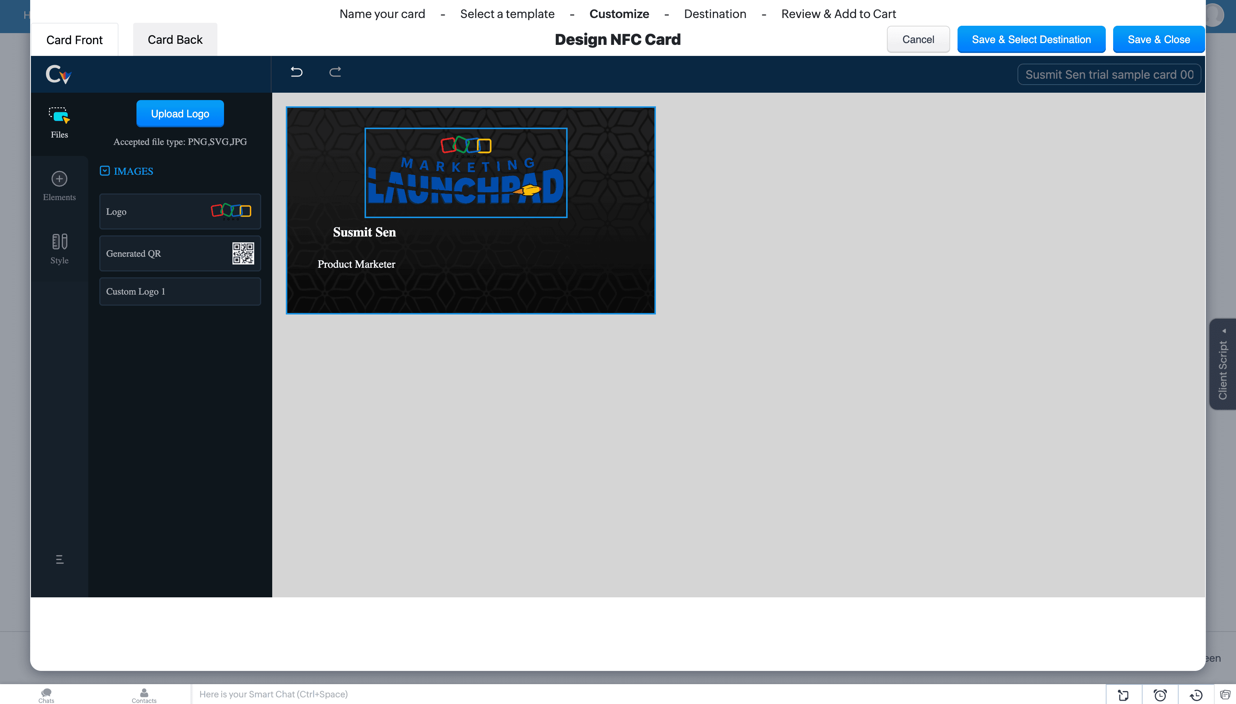The height and width of the screenshot is (704, 1236).
Task: Collapse the IMAGES section
Action: [x=105, y=171]
